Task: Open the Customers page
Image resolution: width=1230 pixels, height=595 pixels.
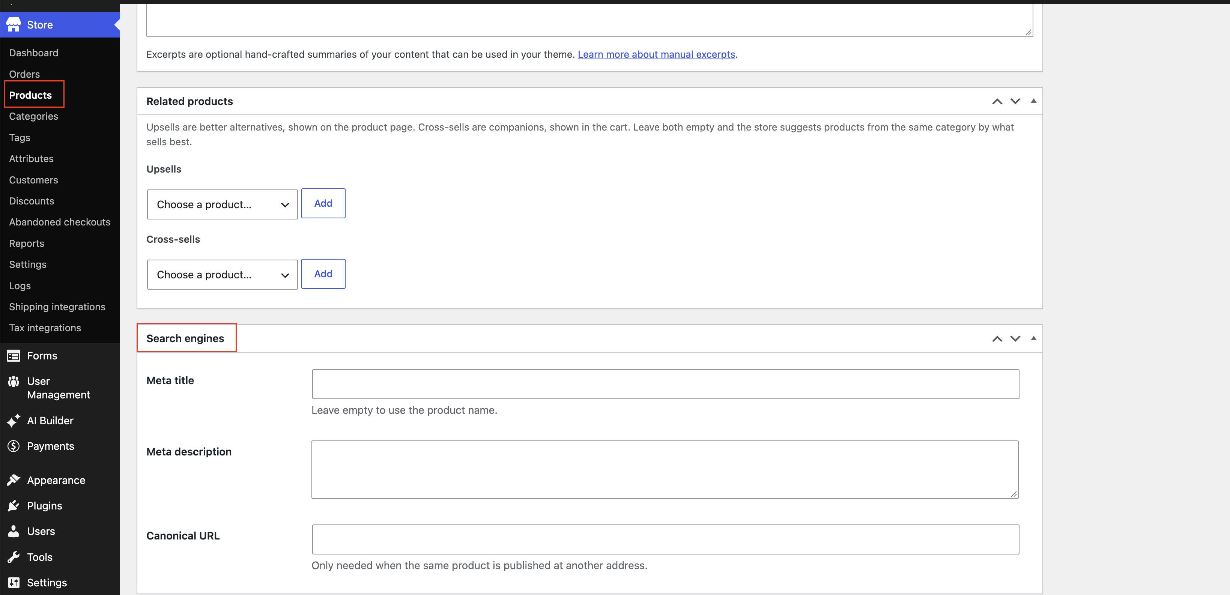Action: pos(33,180)
